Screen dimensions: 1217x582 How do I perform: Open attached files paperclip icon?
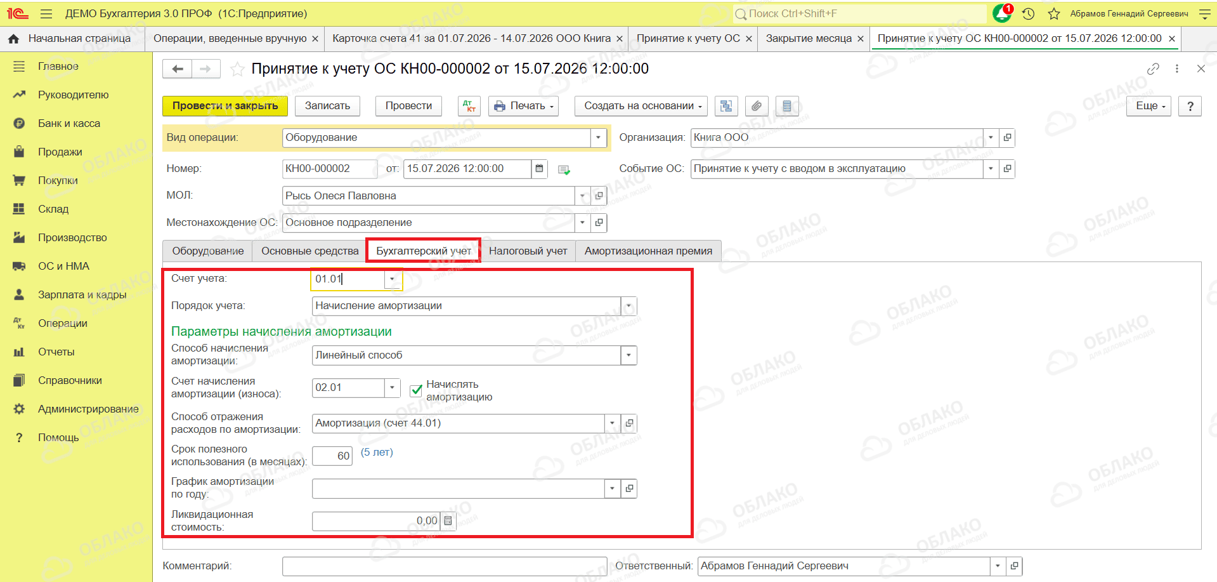tap(757, 106)
